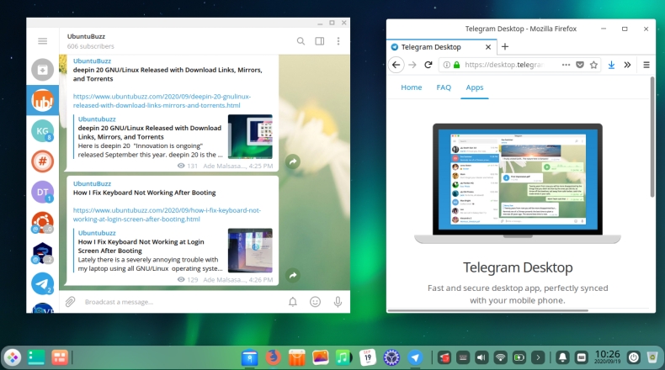Click the microphone voice message icon
Viewport: 665px width, 370px height.
[x=338, y=301]
